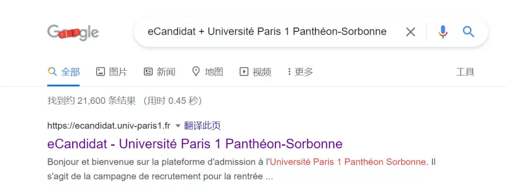Click the map pin icon beside 地图
The image size is (506, 195).
pyautogui.click(x=196, y=72)
